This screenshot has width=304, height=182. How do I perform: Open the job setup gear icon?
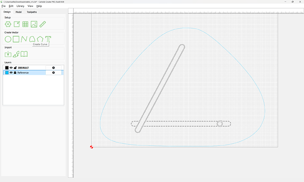(x=8, y=24)
